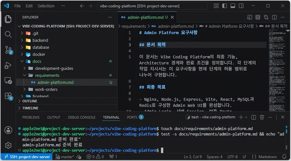Expand the database folder
The height and width of the screenshot is (161, 291).
(67, 47)
